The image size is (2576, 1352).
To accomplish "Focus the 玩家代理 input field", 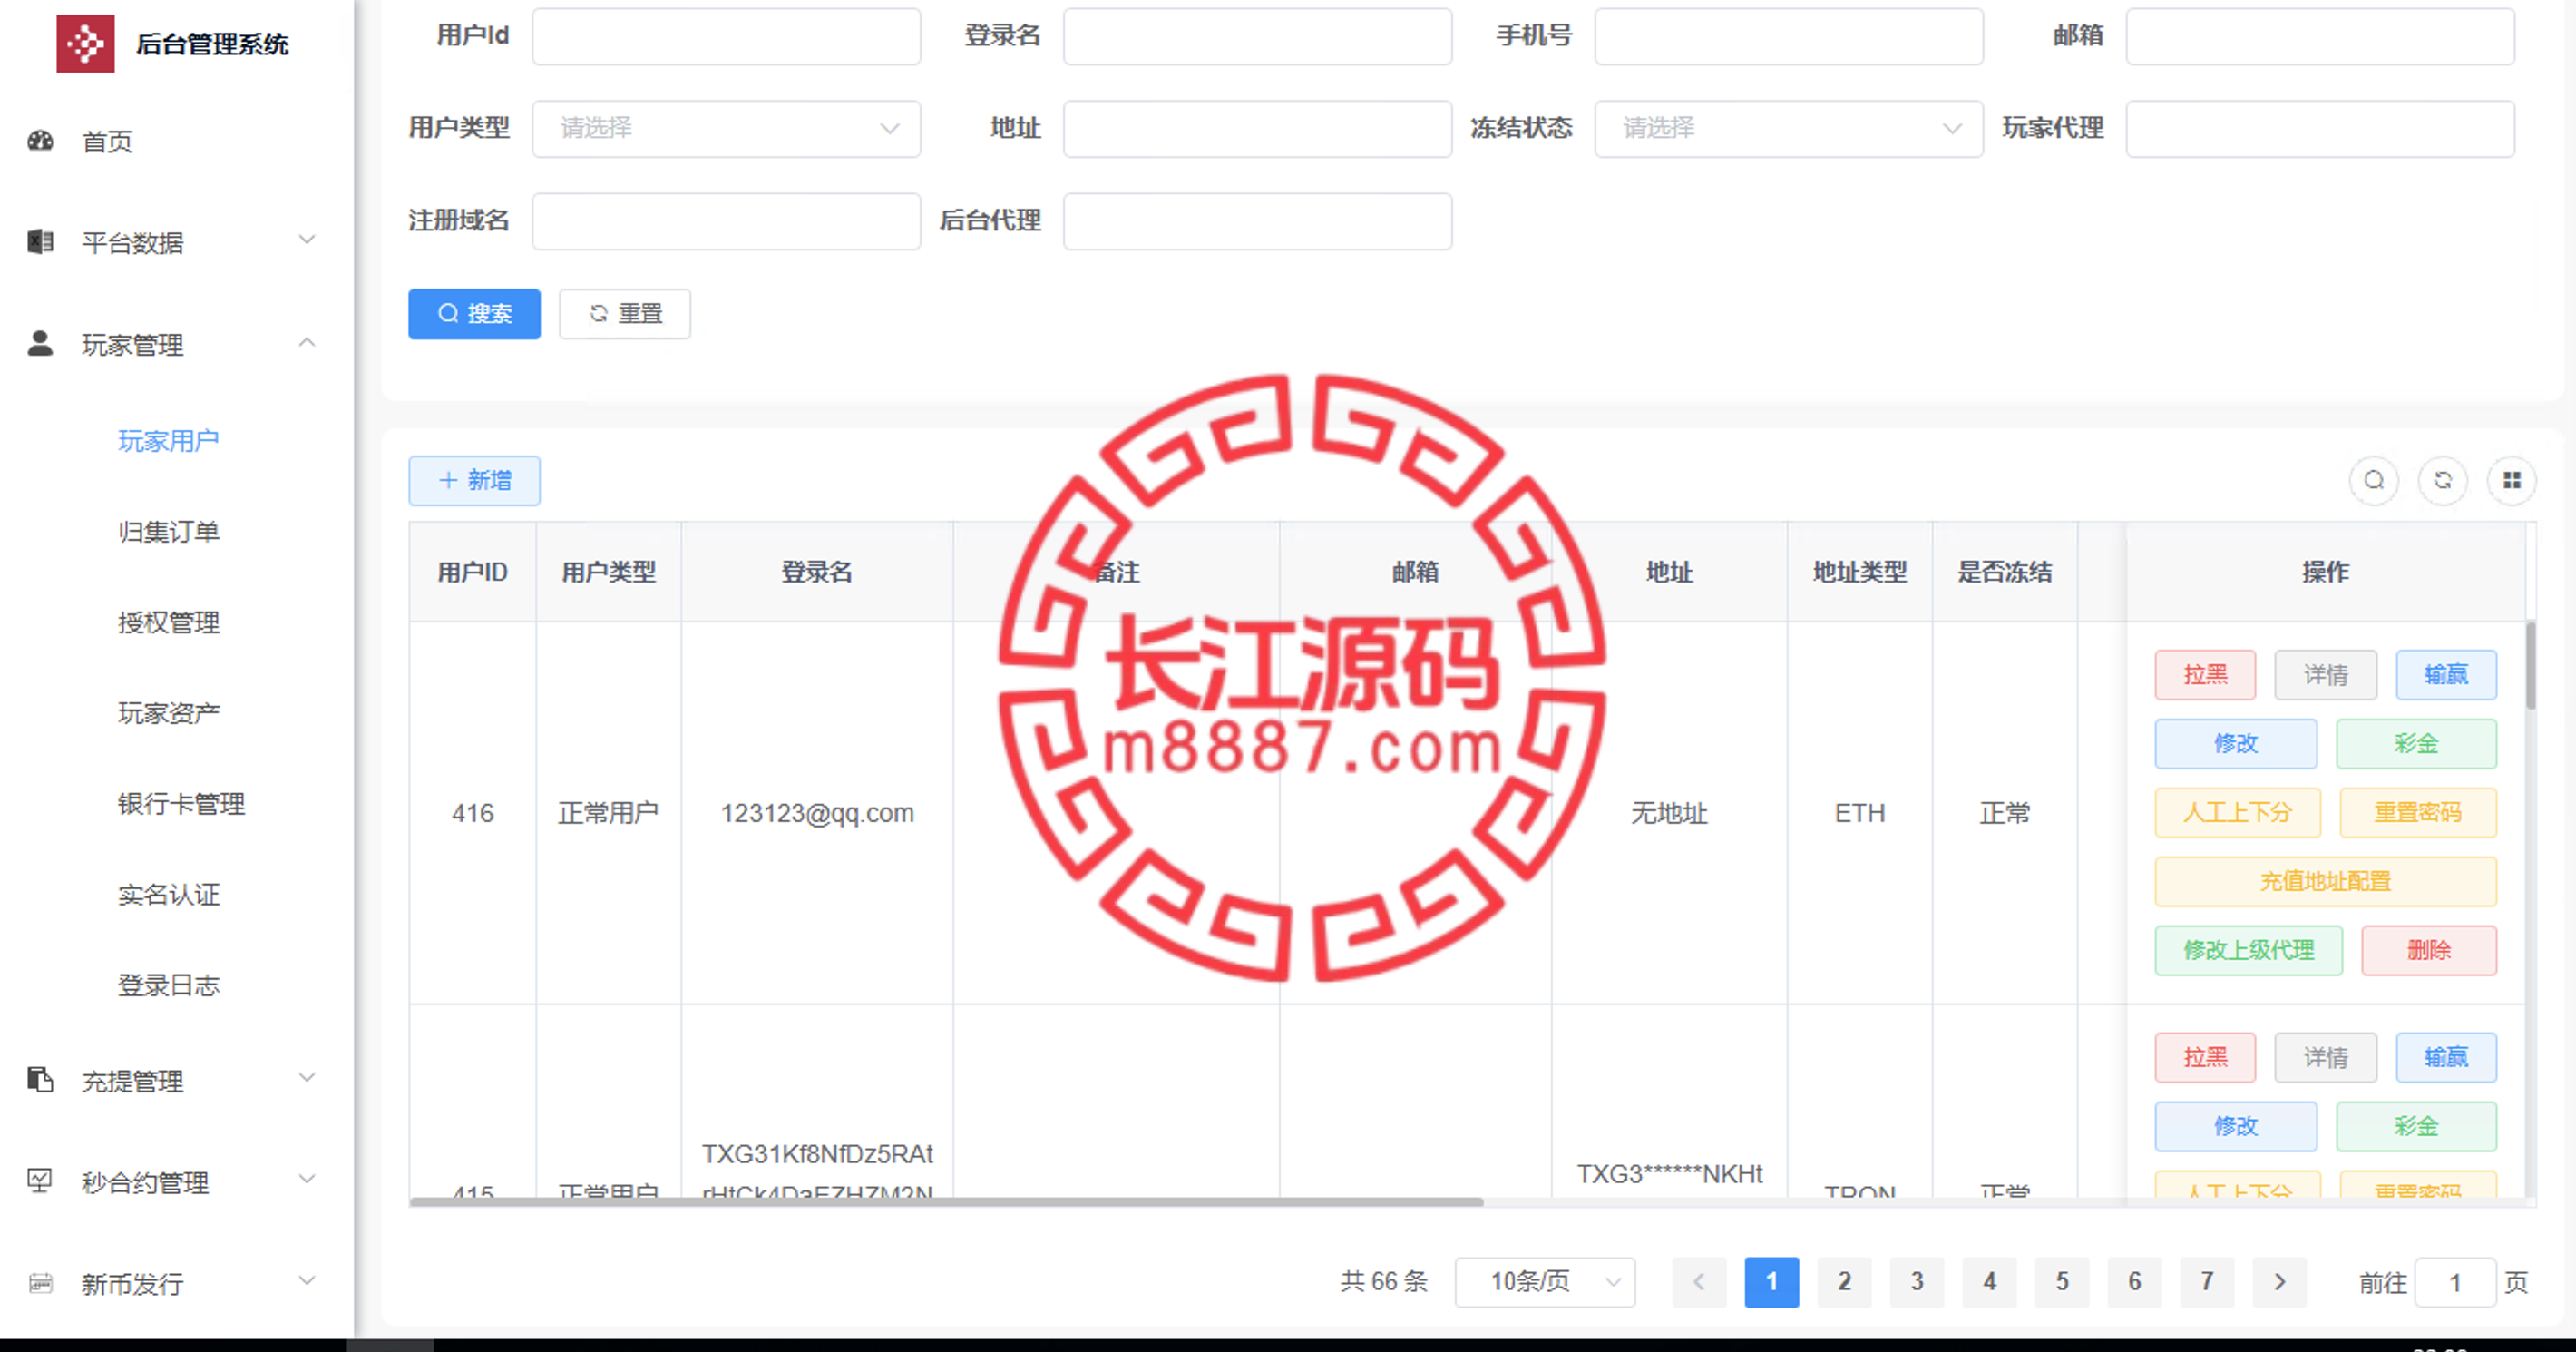I will pyautogui.click(x=2320, y=128).
